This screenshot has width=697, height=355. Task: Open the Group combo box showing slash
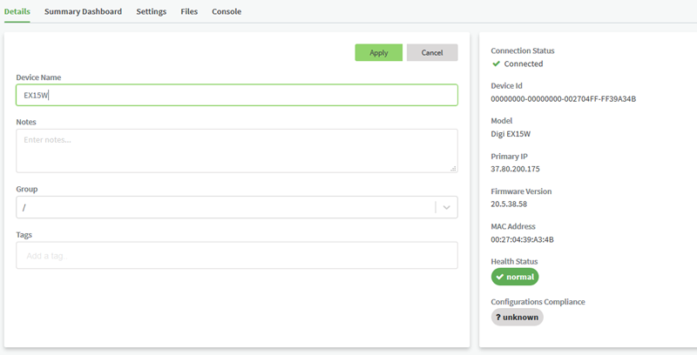[x=227, y=207]
